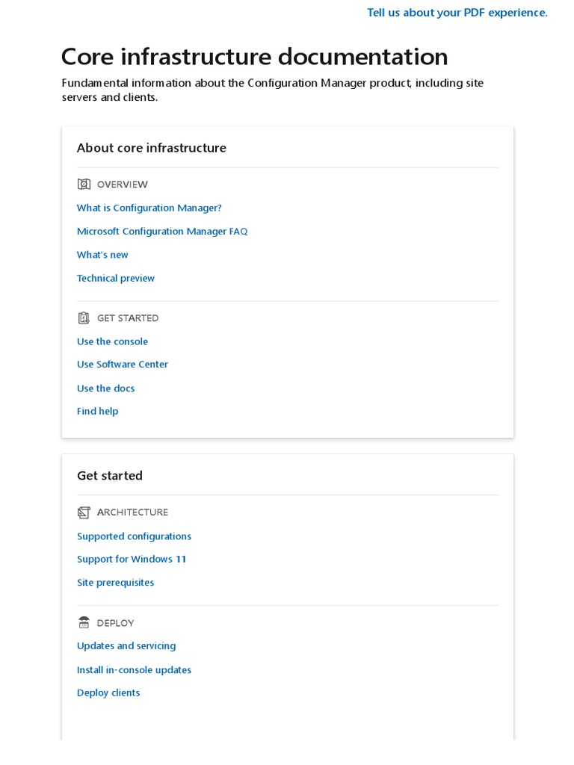Go to Microsoft Configuration Manager FAQ
This screenshot has height=765, width=574.
point(162,232)
